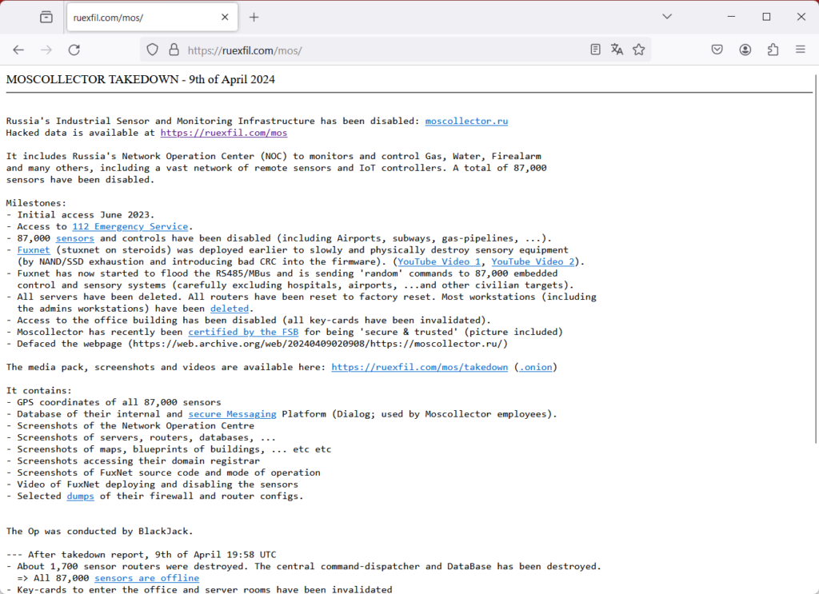Open a new tab with plus button
819x594 pixels.
click(x=254, y=17)
